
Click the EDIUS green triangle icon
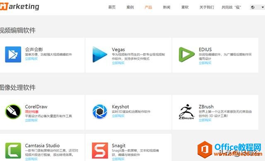click(x=187, y=54)
